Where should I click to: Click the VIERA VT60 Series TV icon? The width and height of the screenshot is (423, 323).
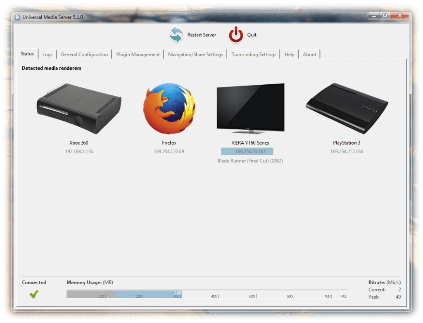(x=250, y=107)
